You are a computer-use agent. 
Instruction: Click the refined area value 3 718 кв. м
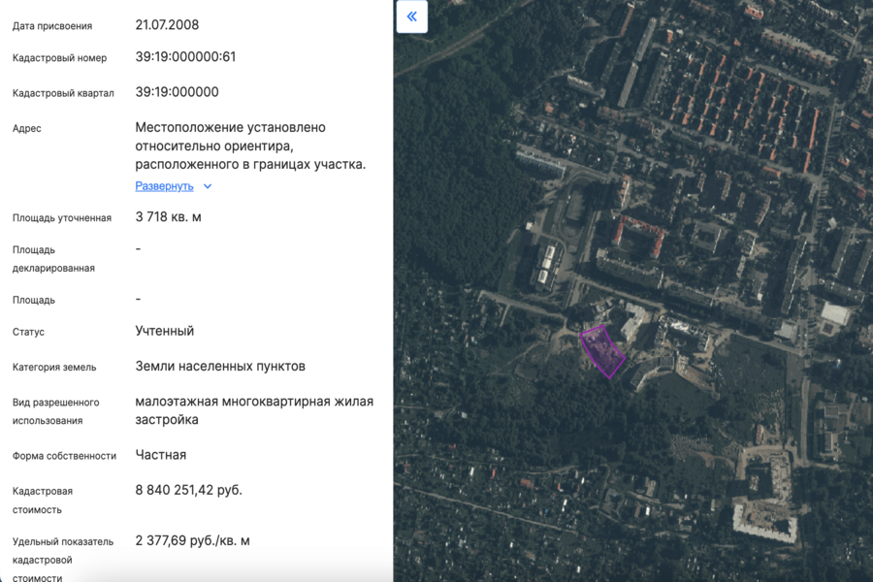168,217
